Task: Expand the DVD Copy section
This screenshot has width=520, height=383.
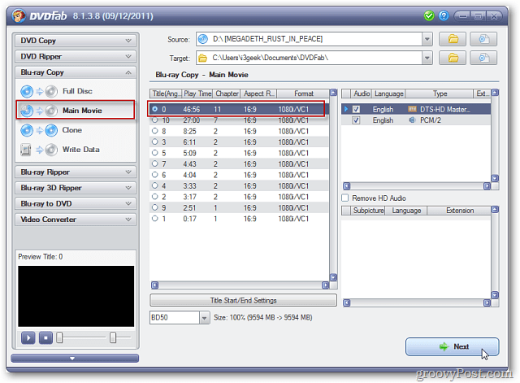Action: 76,41
